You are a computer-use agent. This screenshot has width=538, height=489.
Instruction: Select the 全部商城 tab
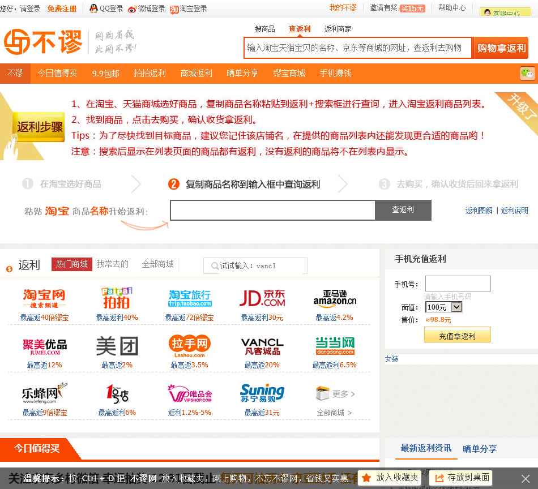click(x=157, y=264)
